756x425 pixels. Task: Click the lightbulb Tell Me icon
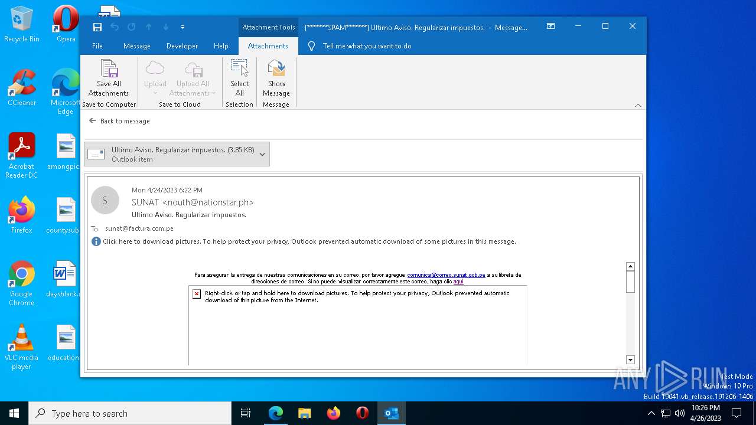[312, 46]
